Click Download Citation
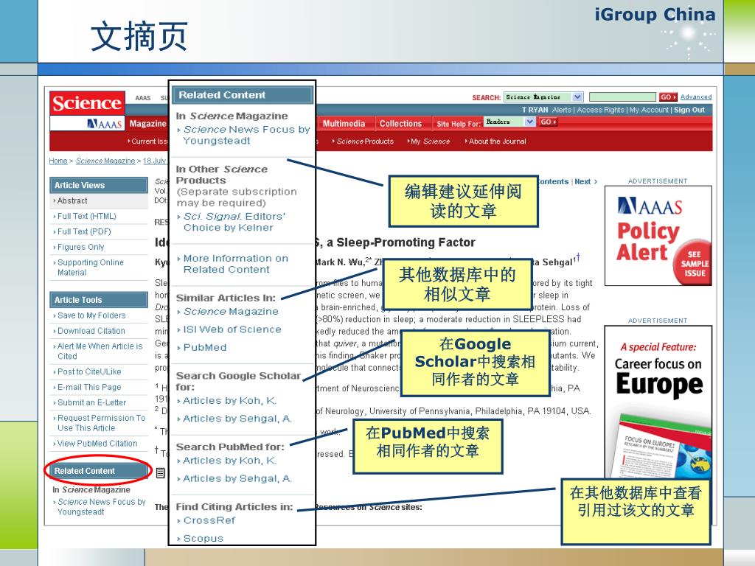The width and height of the screenshot is (755, 566). pos(91,331)
